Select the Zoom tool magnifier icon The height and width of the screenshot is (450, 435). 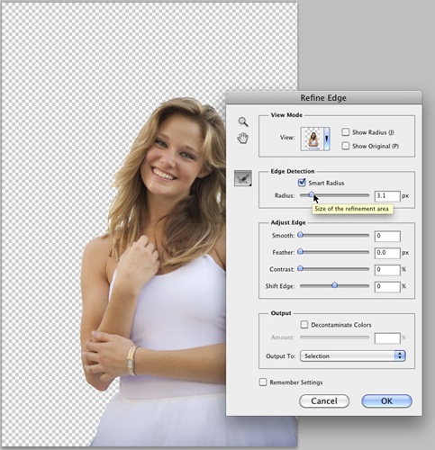pyautogui.click(x=243, y=121)
